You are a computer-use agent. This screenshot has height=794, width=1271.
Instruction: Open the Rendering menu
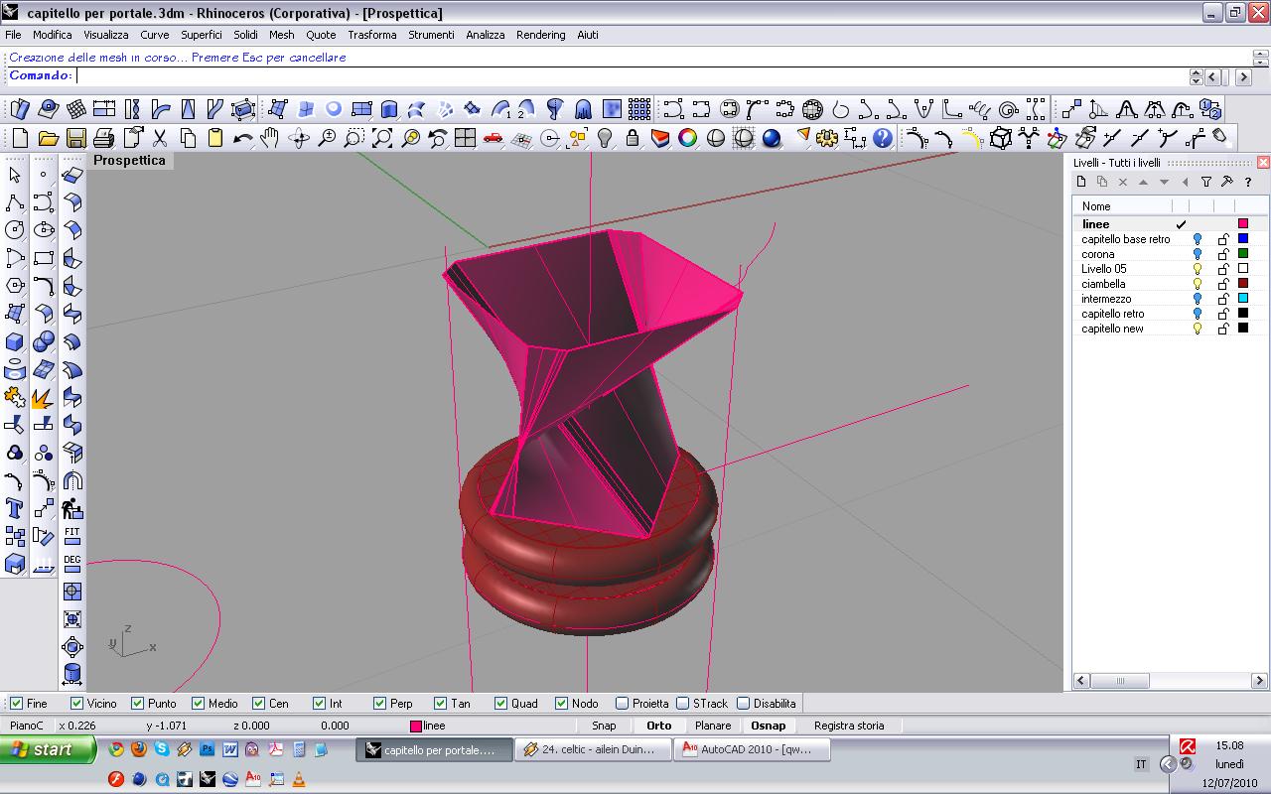541,35
